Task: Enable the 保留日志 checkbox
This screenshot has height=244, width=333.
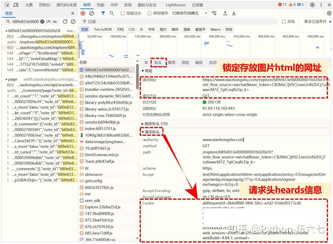Action: (123, 13)
